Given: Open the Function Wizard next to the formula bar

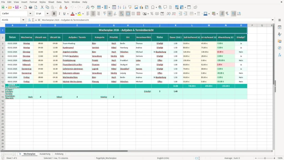Looking at the screenshot, I should pos(29,20).
